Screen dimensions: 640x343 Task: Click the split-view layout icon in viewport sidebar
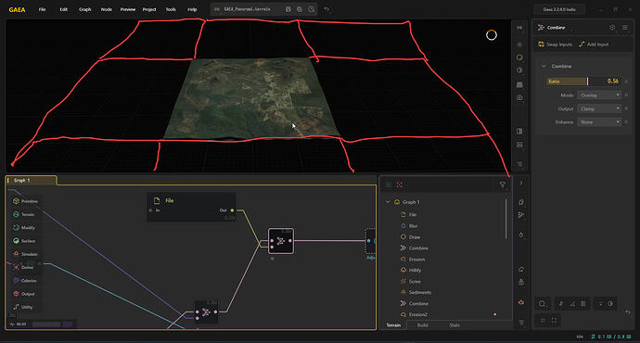tap(519, 132)
